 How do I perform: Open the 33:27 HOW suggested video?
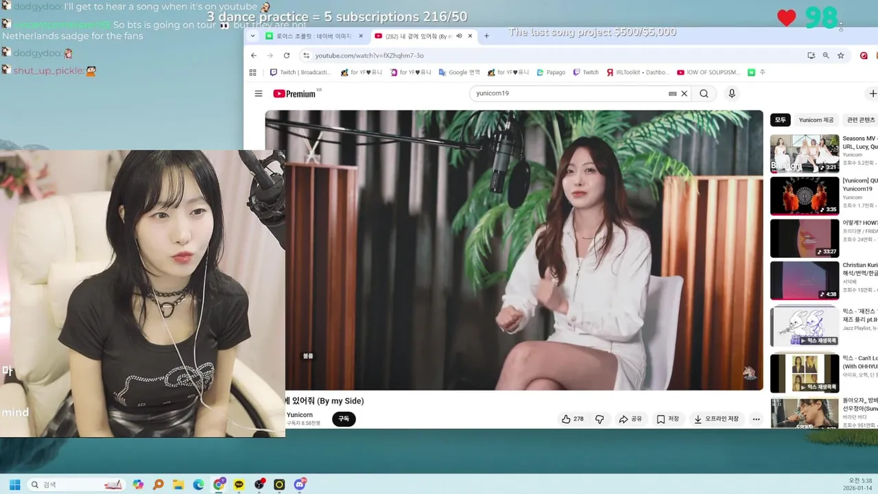point(805,238)
